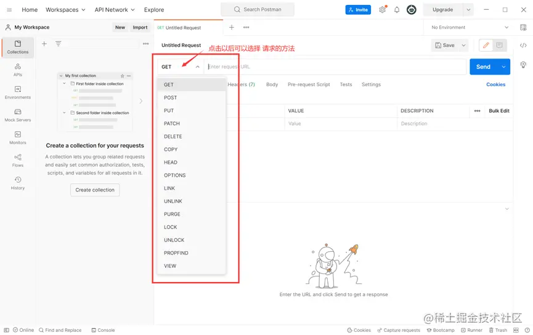Viewport: 533px width, 335px height.
Task: Add a new collection with plus icon
Action: (x=44, y=44)
